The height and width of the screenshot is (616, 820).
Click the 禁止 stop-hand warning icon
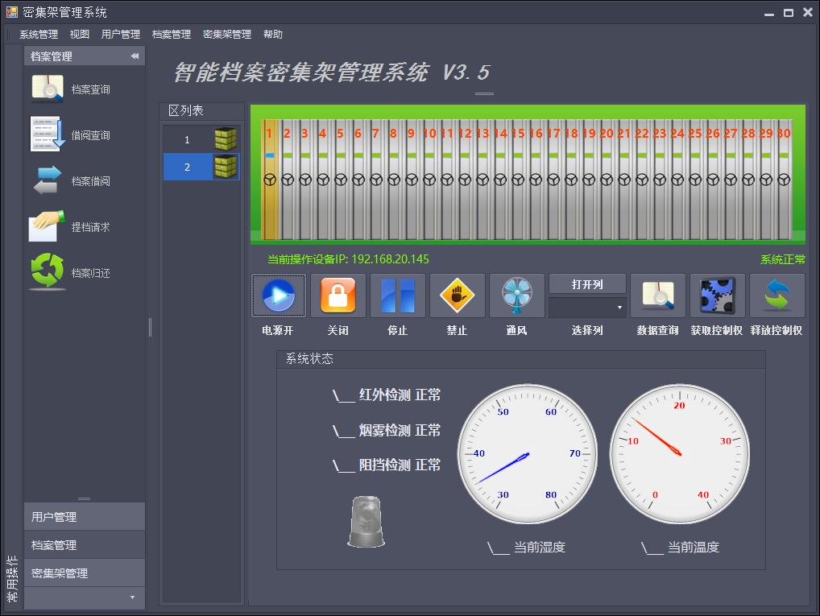point(457,296)
